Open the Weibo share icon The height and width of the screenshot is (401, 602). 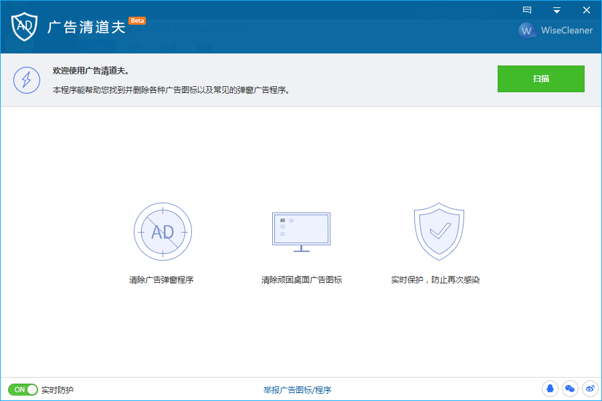pyautogui.click(x=591, y=389)
